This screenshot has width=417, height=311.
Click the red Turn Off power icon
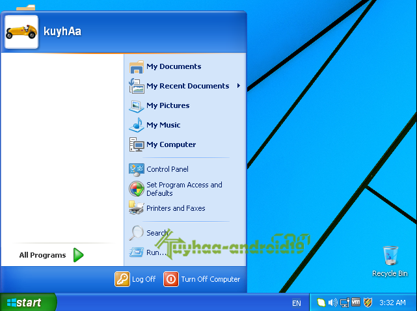pyautogui.click(x=170, y=279)
